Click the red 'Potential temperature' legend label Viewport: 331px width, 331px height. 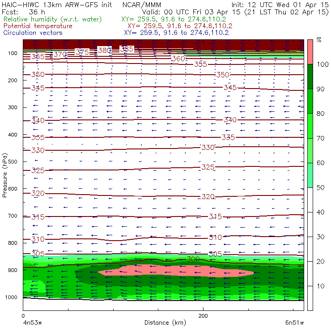[x=38, y=26]
